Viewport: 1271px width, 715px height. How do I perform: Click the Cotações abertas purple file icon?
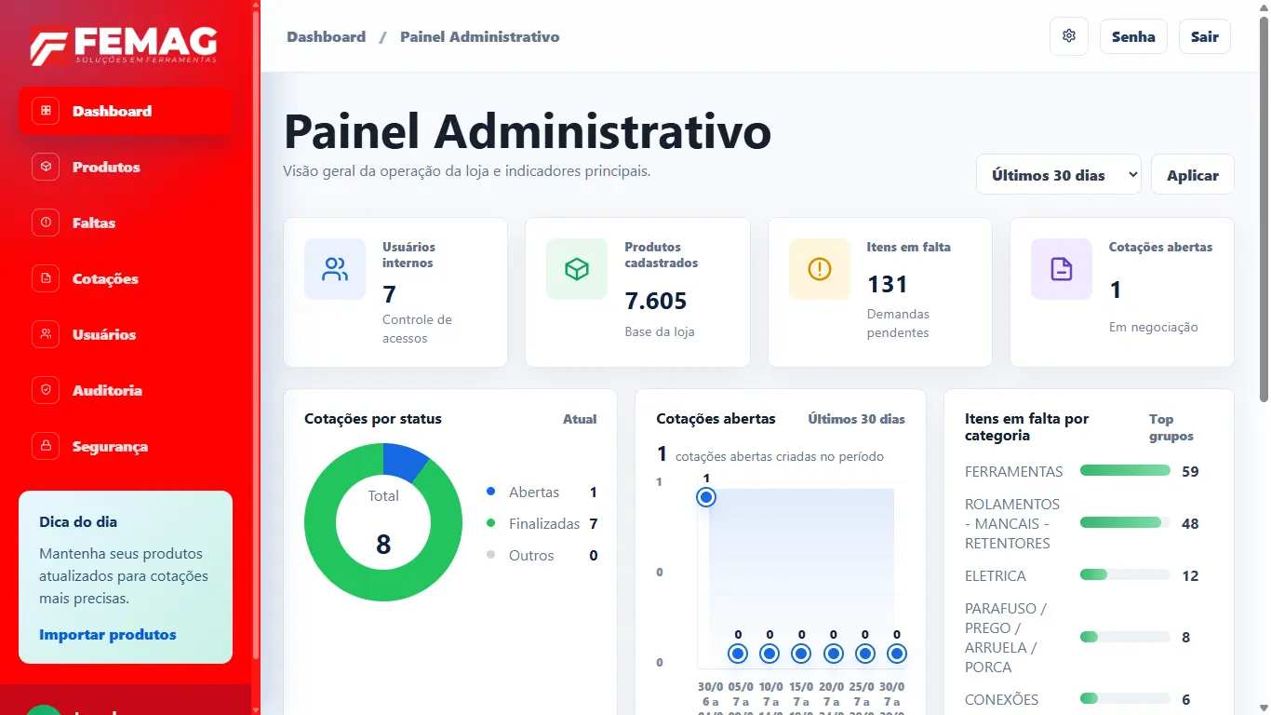[x=1062, y=269]
